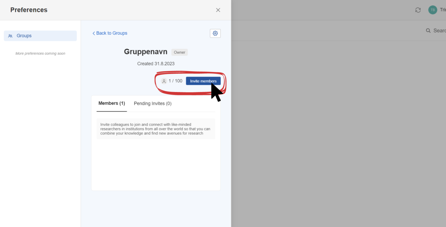The image size is (446, 227).
Task: Click the search magnifier icon
Action: point(428,30)
